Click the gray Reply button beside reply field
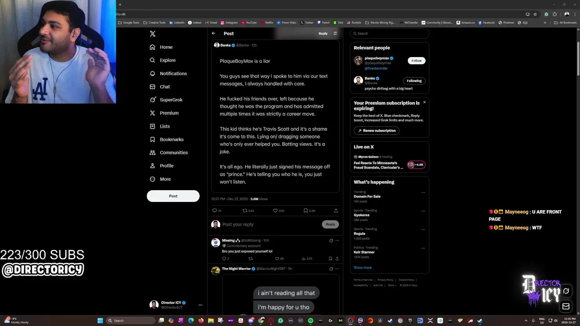The image size is (580, 326). pyautogui.click(x=330, y=224)
